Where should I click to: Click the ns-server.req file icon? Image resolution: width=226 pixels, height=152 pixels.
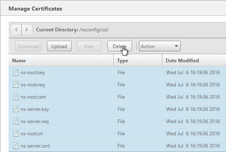pyautogui.click(x=16, y=121)
